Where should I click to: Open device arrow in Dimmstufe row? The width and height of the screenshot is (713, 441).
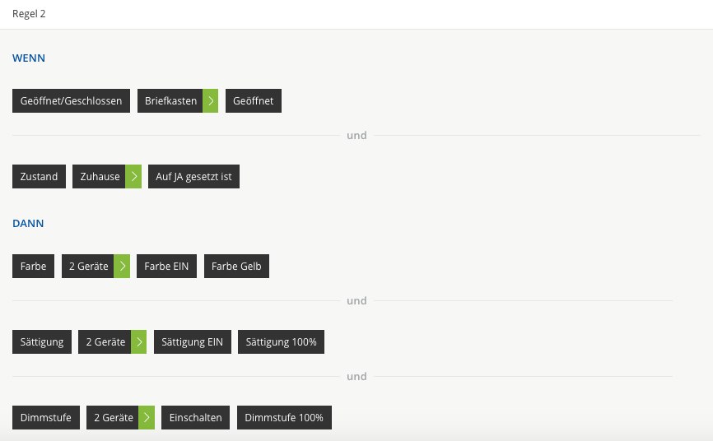(x=147, y=418)
